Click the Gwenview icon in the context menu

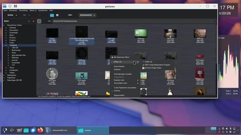pos(112,57)
